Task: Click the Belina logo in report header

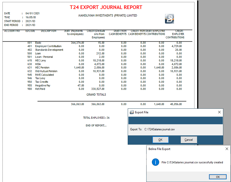Action: (170, 19)
